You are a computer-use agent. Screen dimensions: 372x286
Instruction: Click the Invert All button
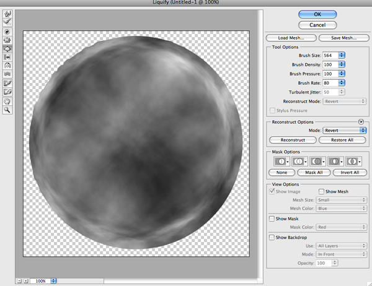pos(350,173)
